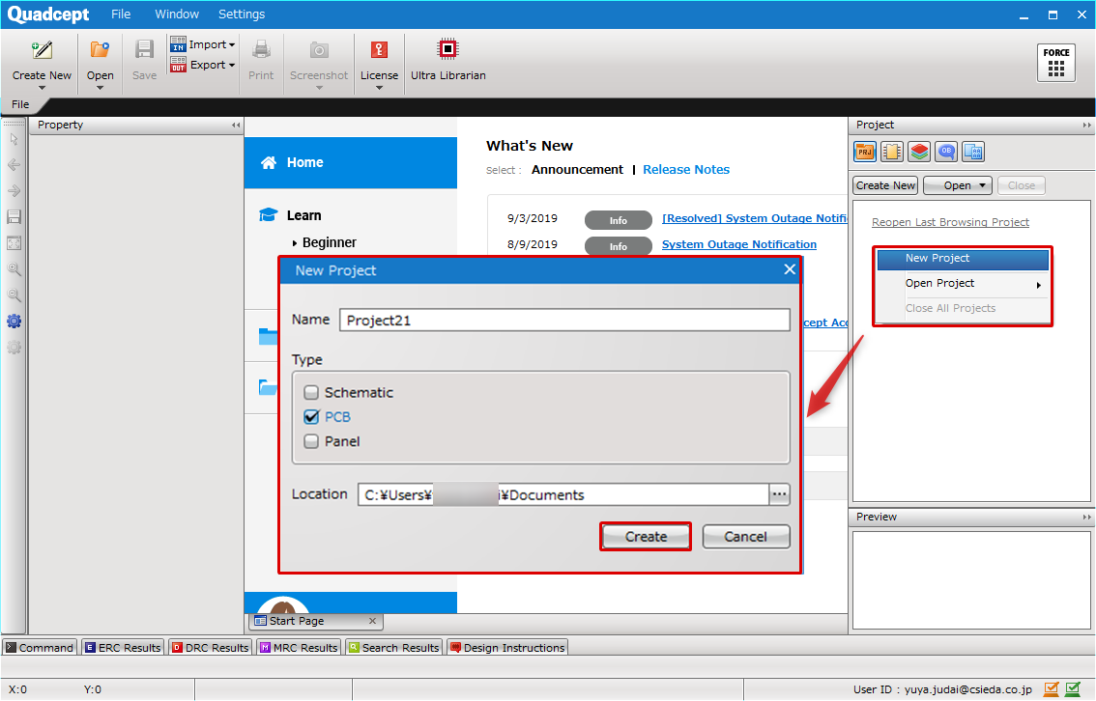
Task: Switch to the MRC Results tab
Action: click(299, 648)
